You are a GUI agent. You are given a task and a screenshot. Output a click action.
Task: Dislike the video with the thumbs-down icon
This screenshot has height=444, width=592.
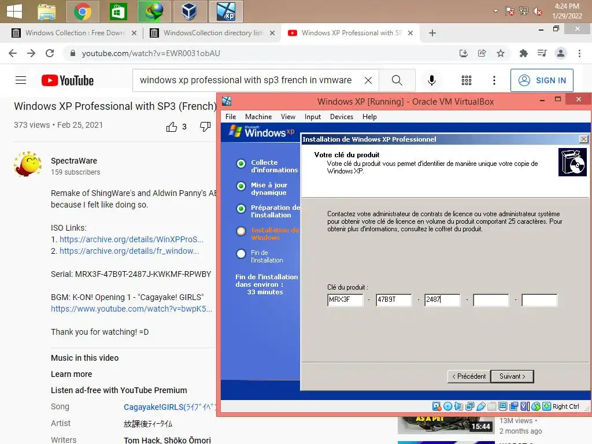pyautogui.click(x=205, y=127)
